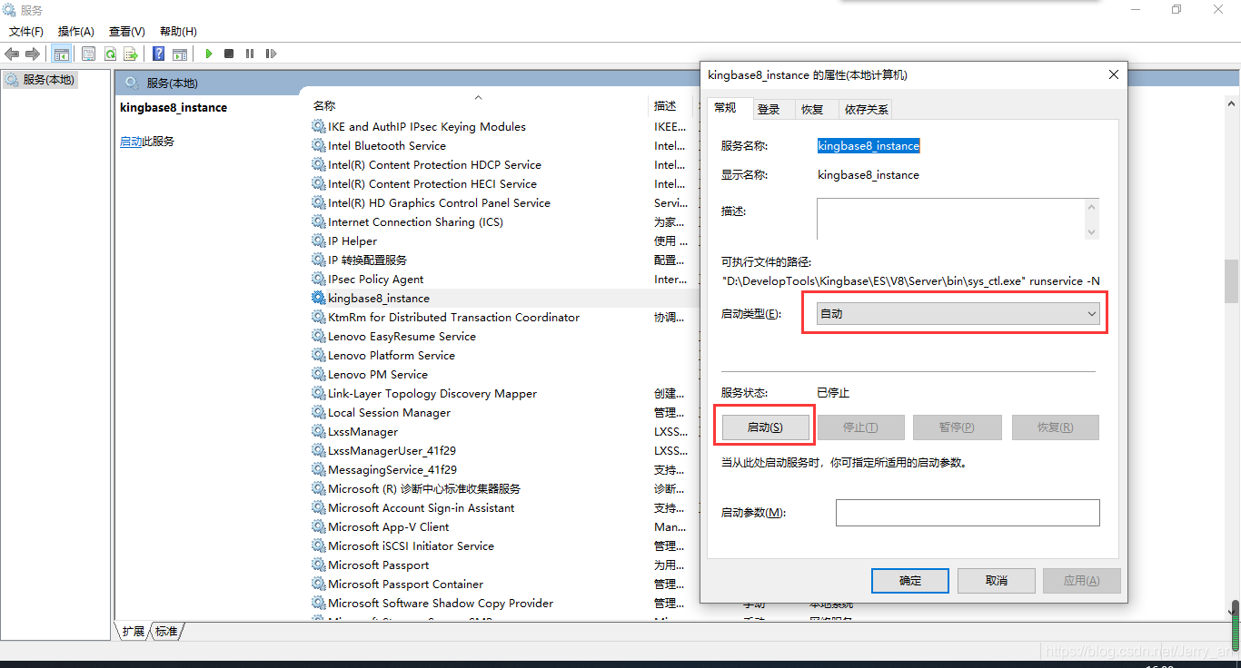Click the 启动(S) button
This screenshot has height=668, width=1241.
[765, 427]
